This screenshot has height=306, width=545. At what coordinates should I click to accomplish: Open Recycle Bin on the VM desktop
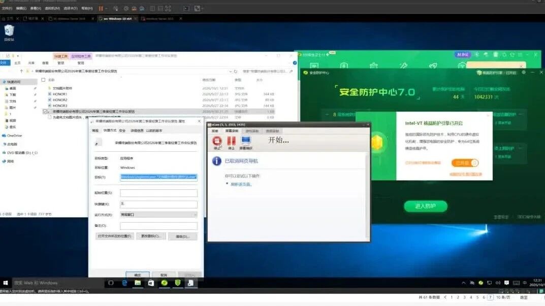click(9, 32)
